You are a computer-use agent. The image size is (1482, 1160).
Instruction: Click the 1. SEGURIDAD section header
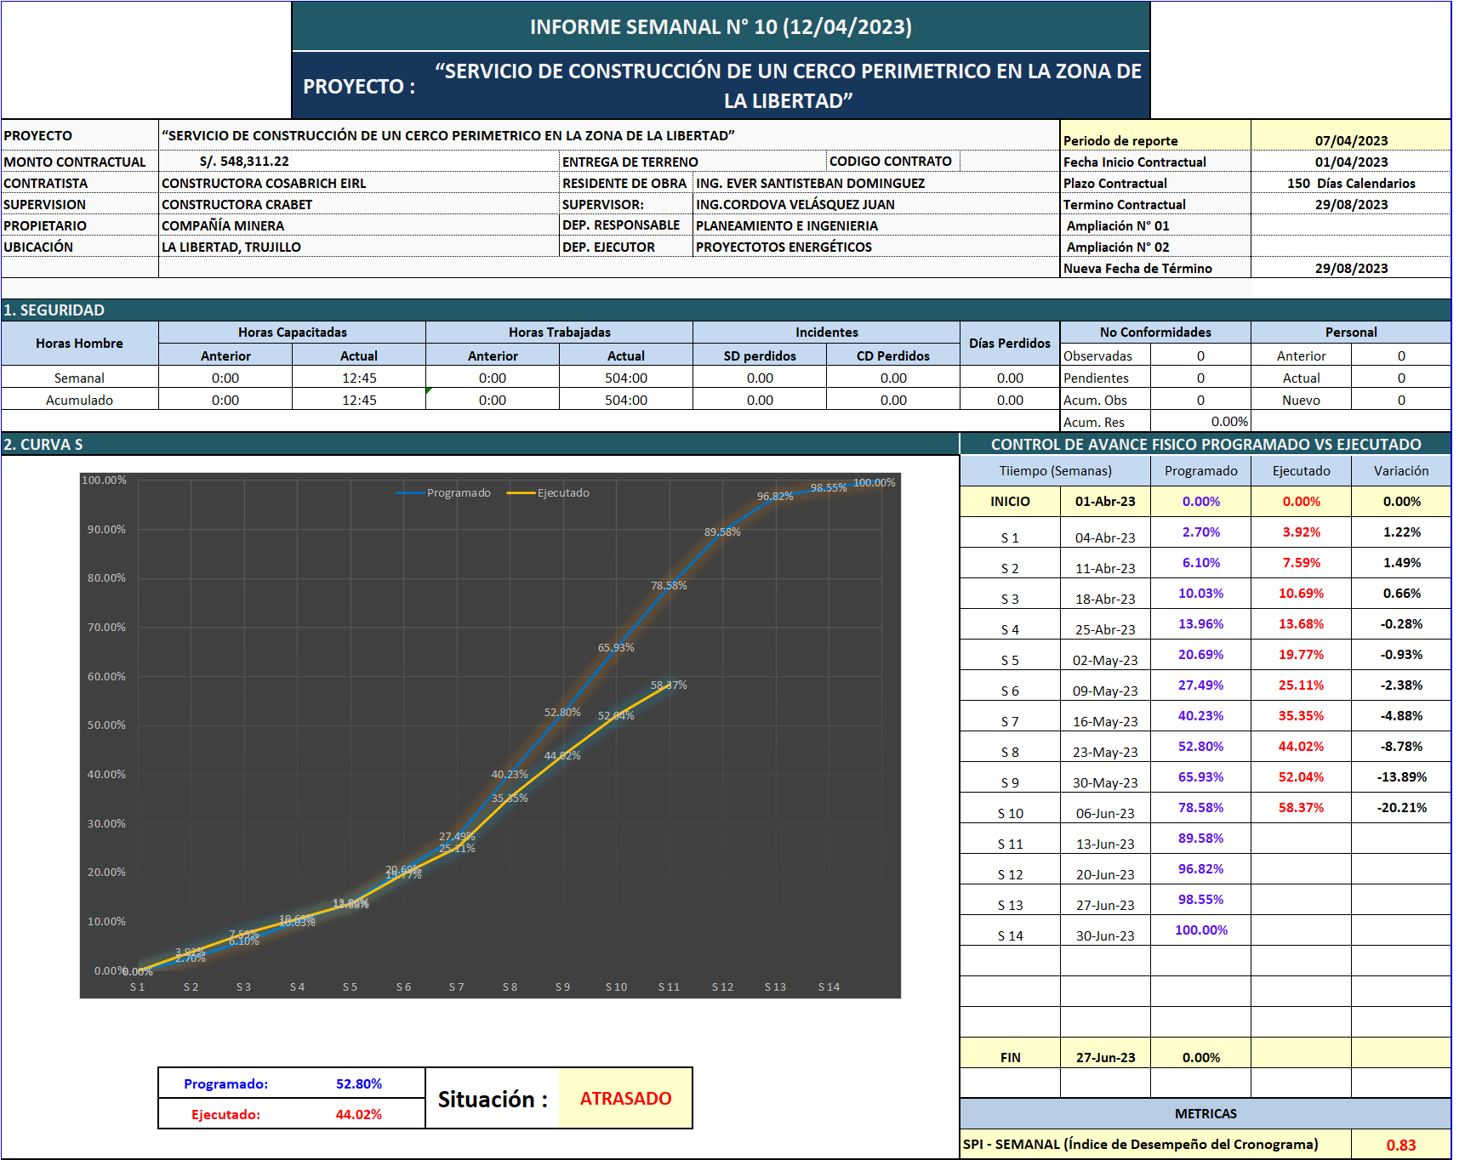(54, 310)
